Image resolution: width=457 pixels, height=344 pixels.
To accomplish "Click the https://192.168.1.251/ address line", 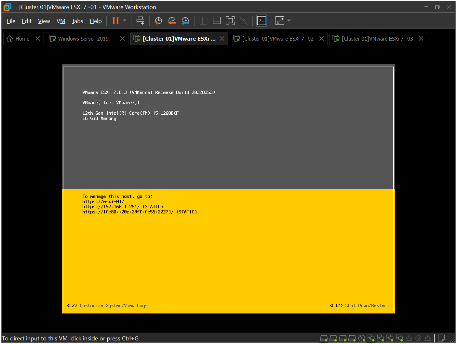I will click(123, 207).
